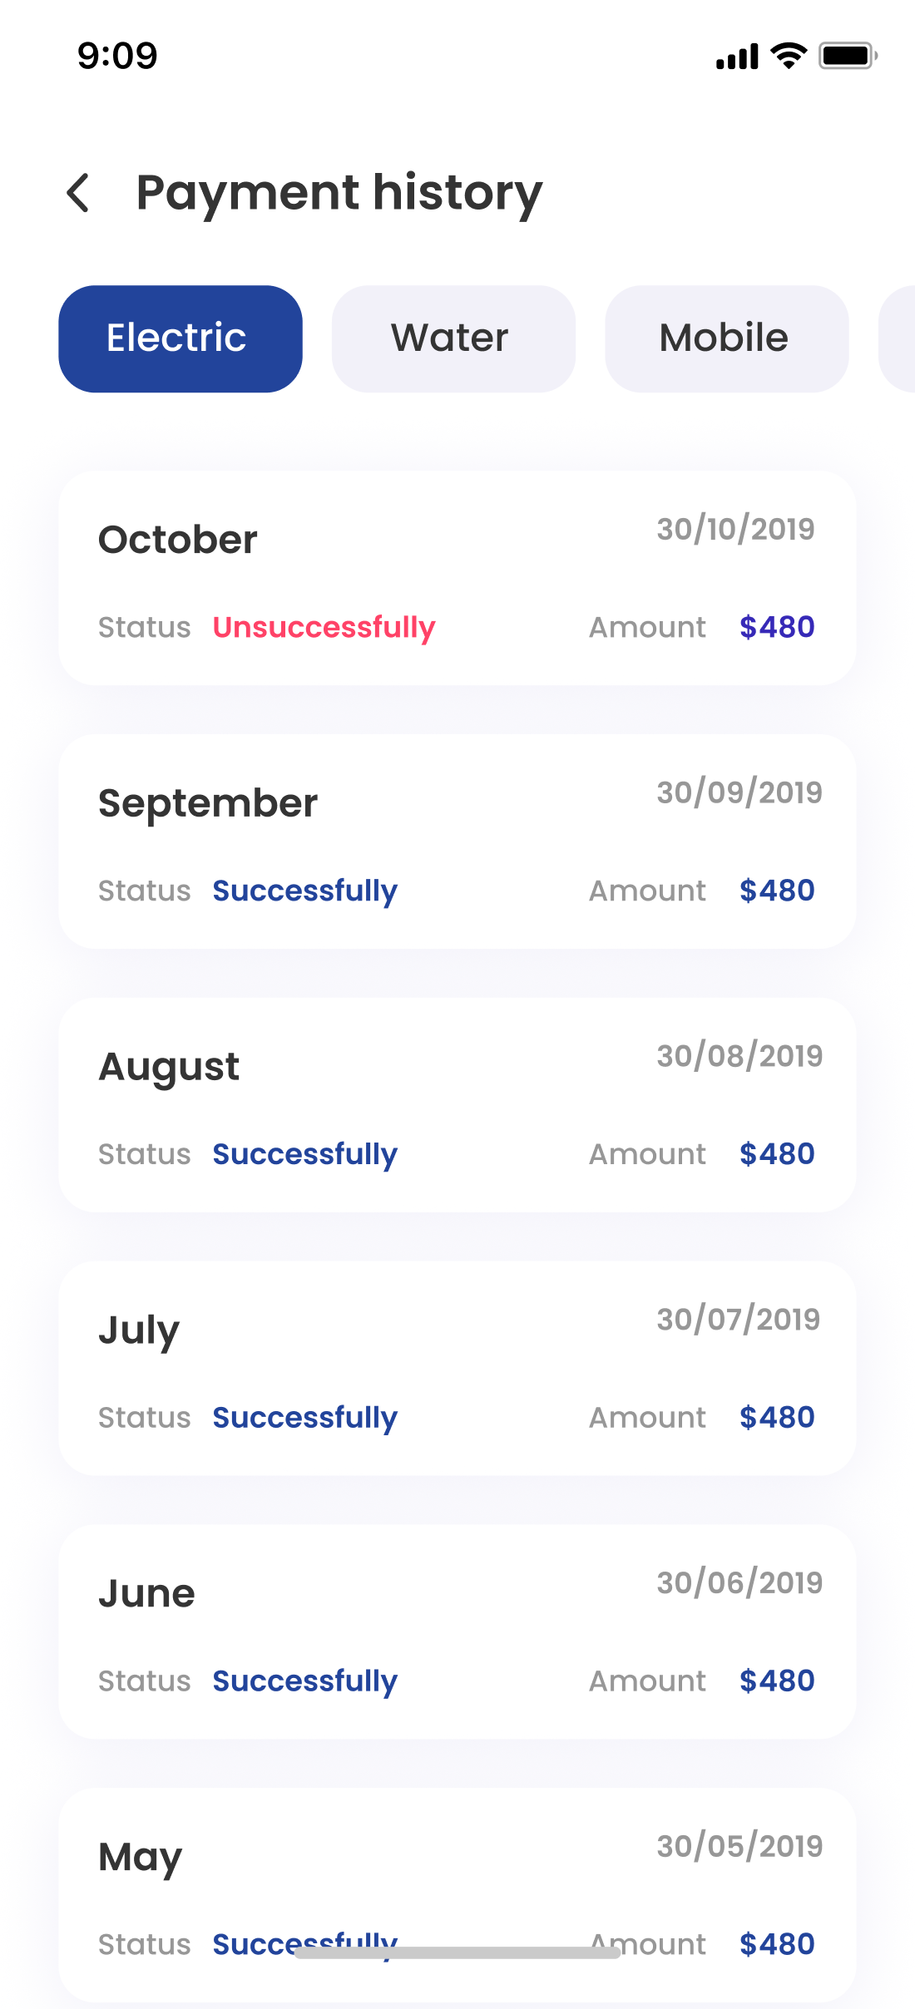The height and width of the screenshot is (2009, 915).
Task: Open the September payment card
Action: 457,841
